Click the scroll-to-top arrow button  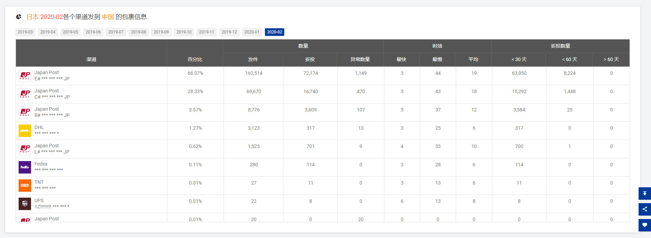point(644,193)
